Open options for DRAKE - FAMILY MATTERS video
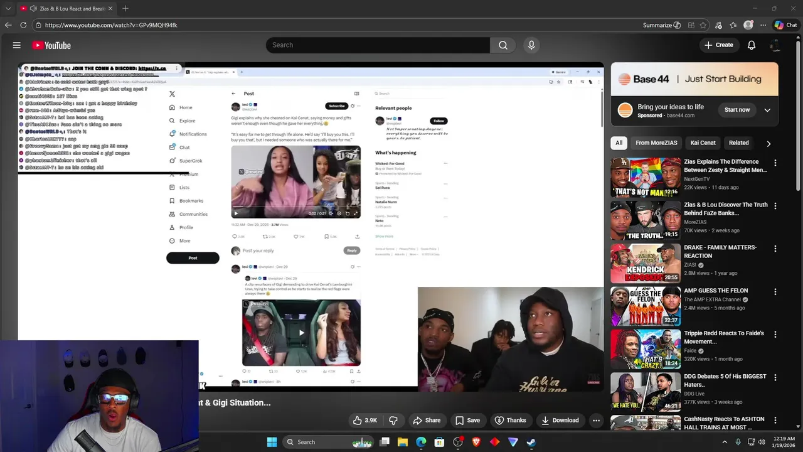Screen dimensions: 803x452 (x=775, y=249)
